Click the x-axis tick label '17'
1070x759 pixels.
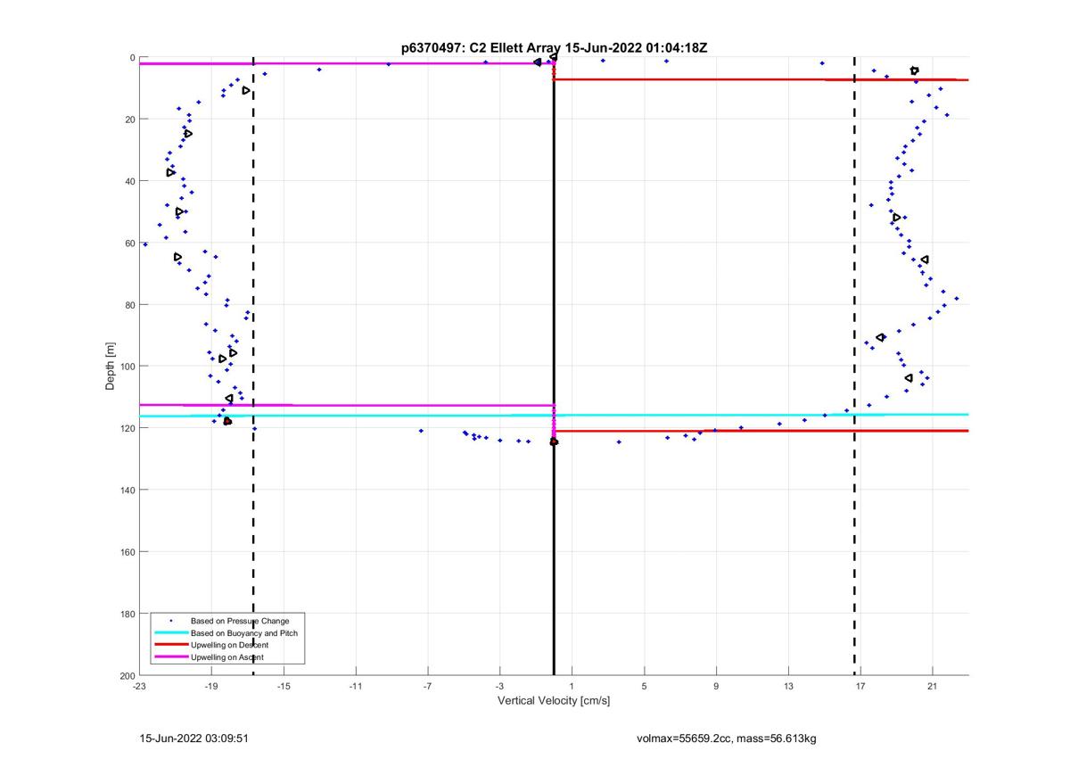(x=860, y=687)
